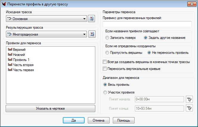The image size is (198, 127).
Task: Open help with Помощь button
Action: click(124, 121)
